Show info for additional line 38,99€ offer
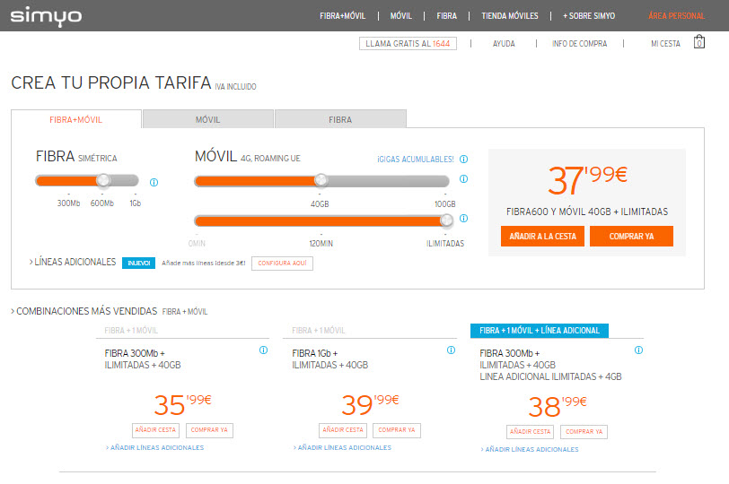Image resolution: width=729 pixels, height=484 pixels. tap(639, 350)
